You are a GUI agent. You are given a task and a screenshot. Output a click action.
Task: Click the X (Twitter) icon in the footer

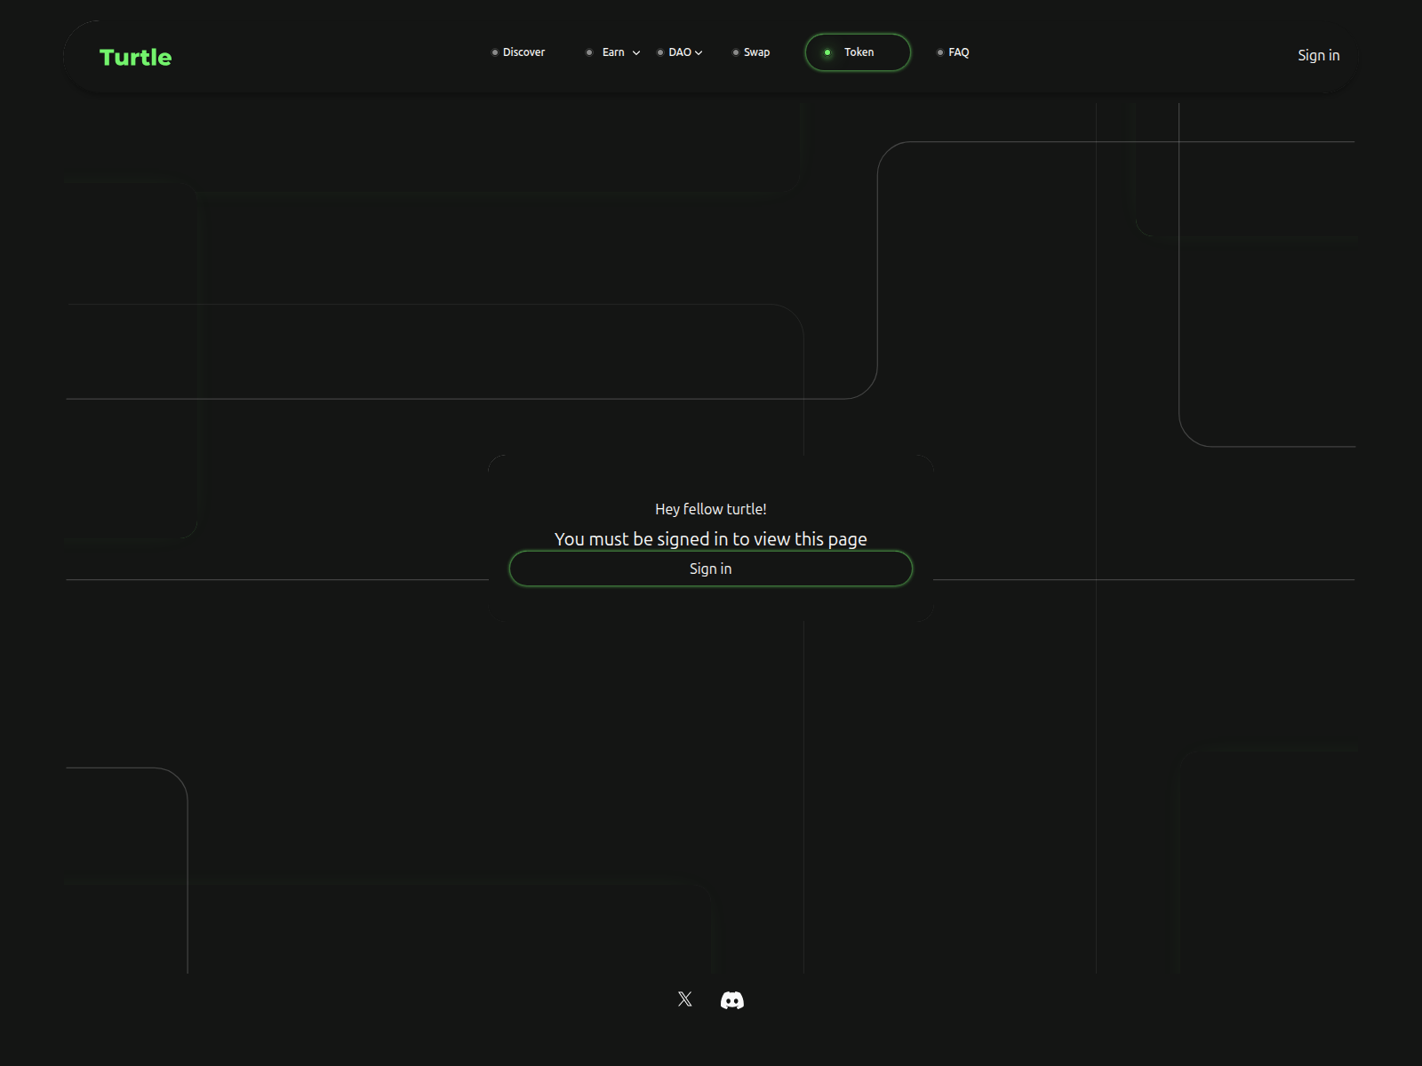pyautogui.click(x=684, y=998)
